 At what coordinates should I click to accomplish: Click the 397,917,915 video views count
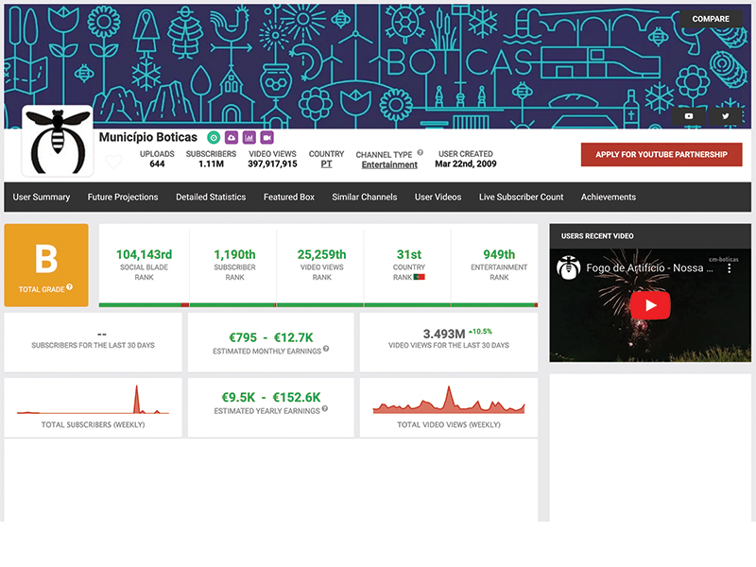(x=272, y=163)
